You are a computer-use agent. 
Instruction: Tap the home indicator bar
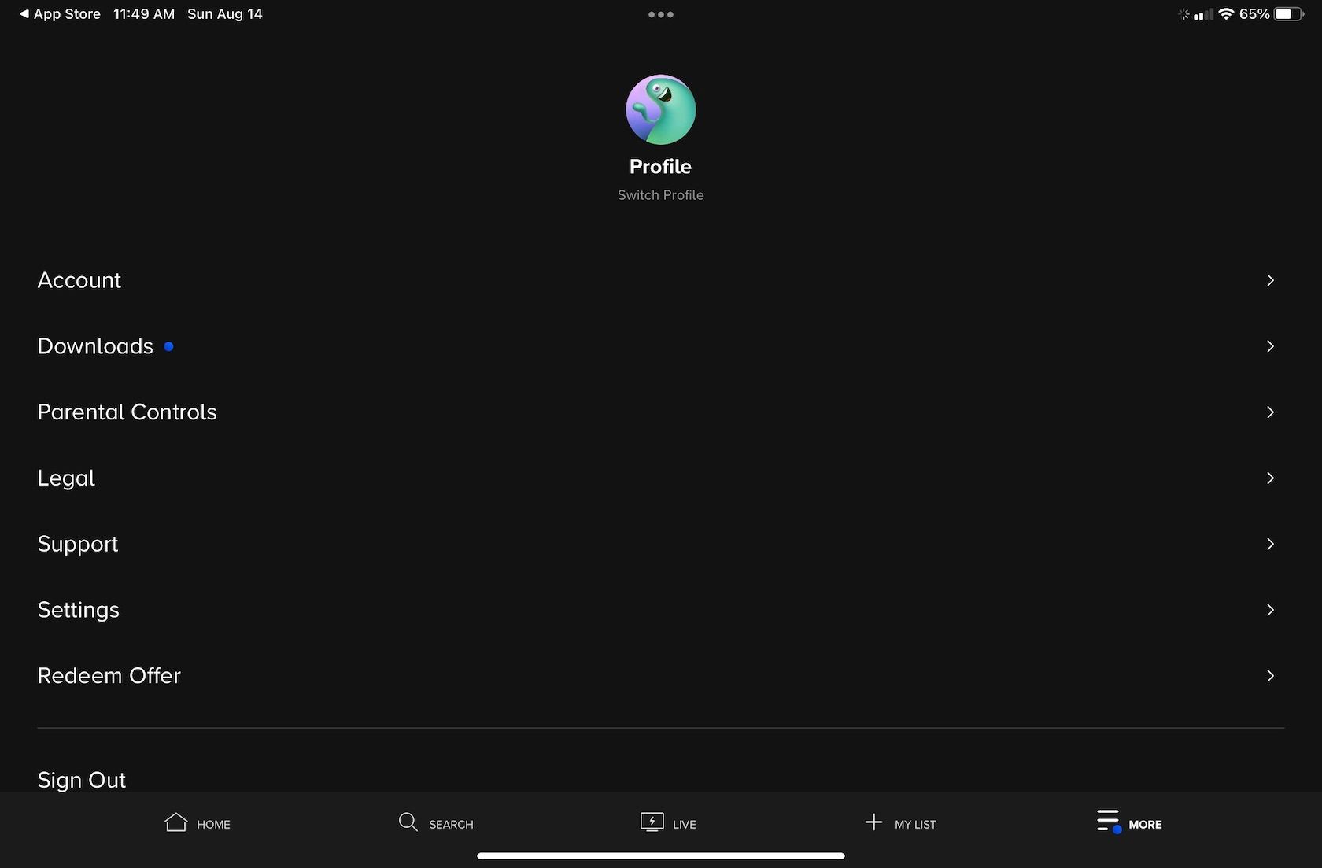660,856
